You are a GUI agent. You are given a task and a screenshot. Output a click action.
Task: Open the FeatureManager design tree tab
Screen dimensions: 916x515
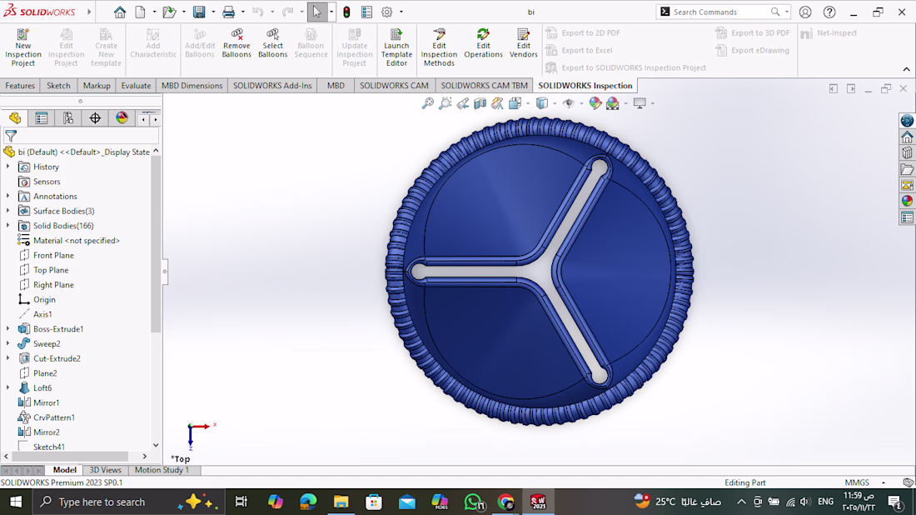(x=15, y=118)
